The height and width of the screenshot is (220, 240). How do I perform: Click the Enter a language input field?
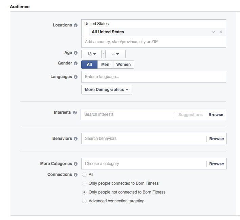tap(154, 77)
